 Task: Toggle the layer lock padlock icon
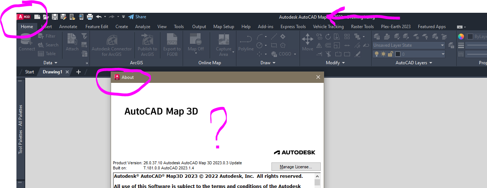click(x=390, y=54)
